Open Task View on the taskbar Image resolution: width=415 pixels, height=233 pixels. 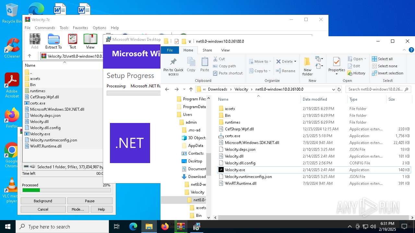pos(117,227)
